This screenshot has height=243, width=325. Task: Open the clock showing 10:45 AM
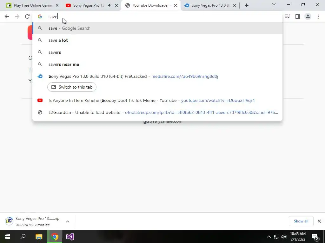[x=298, y=237]
